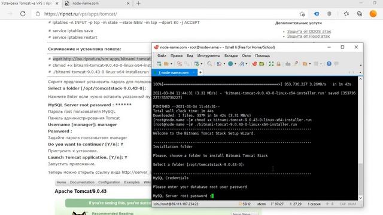383x215 pixels.
Task: Open the session Properties icon in Xshell toolbar
Action: coord(196,64)
